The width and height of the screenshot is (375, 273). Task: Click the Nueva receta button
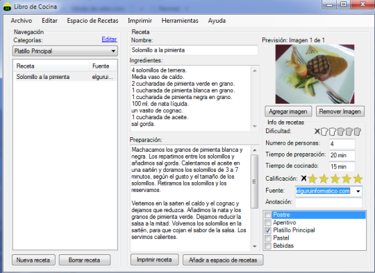point(33,260)
